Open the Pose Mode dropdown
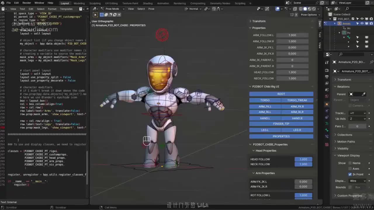374x210 pixels. (112, 9)
